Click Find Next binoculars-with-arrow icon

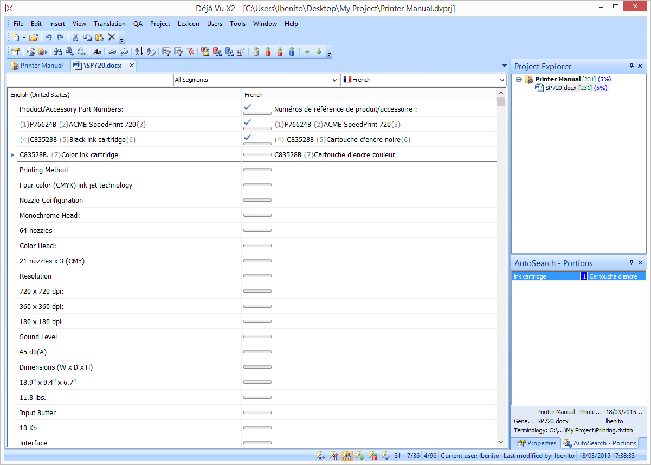[x=69, y=51]
